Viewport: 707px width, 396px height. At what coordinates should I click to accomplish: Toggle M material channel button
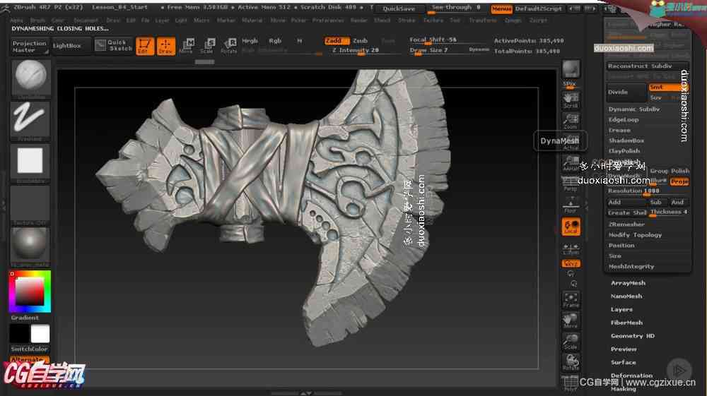[299, 40]
